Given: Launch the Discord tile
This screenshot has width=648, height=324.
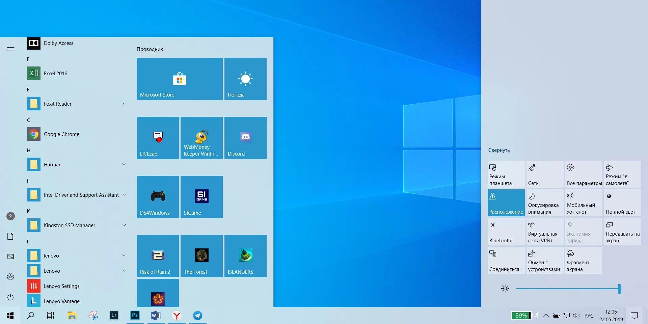Looking at the screenshot, I should point(245,138).
